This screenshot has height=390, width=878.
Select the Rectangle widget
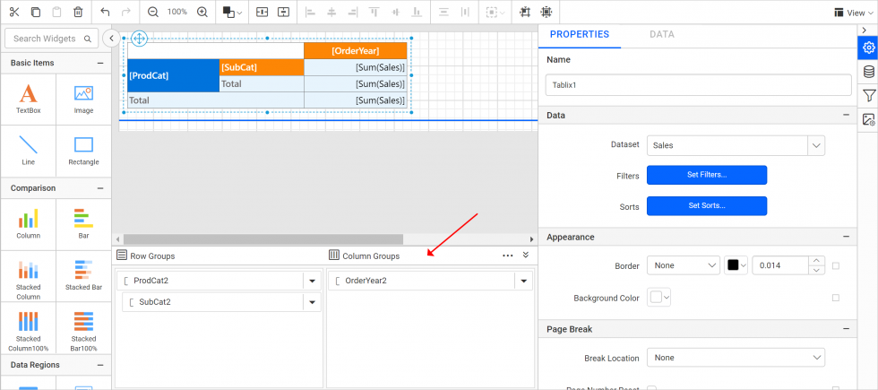pyautogui.click(x=83, y=151)
